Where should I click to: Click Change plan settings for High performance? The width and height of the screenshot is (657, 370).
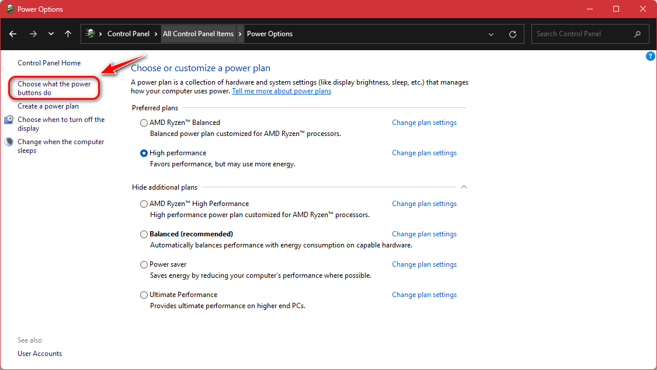(424, 153)
